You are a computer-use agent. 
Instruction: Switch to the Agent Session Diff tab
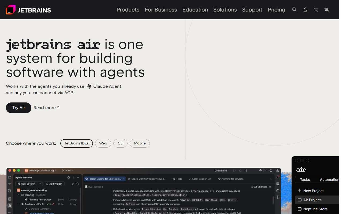(200, 179)
